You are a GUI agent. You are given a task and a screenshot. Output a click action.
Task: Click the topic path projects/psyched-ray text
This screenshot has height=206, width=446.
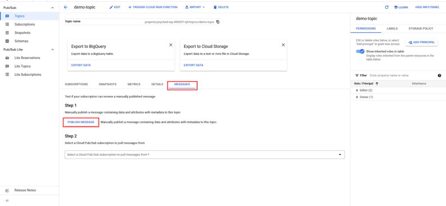tap(179, 22)
